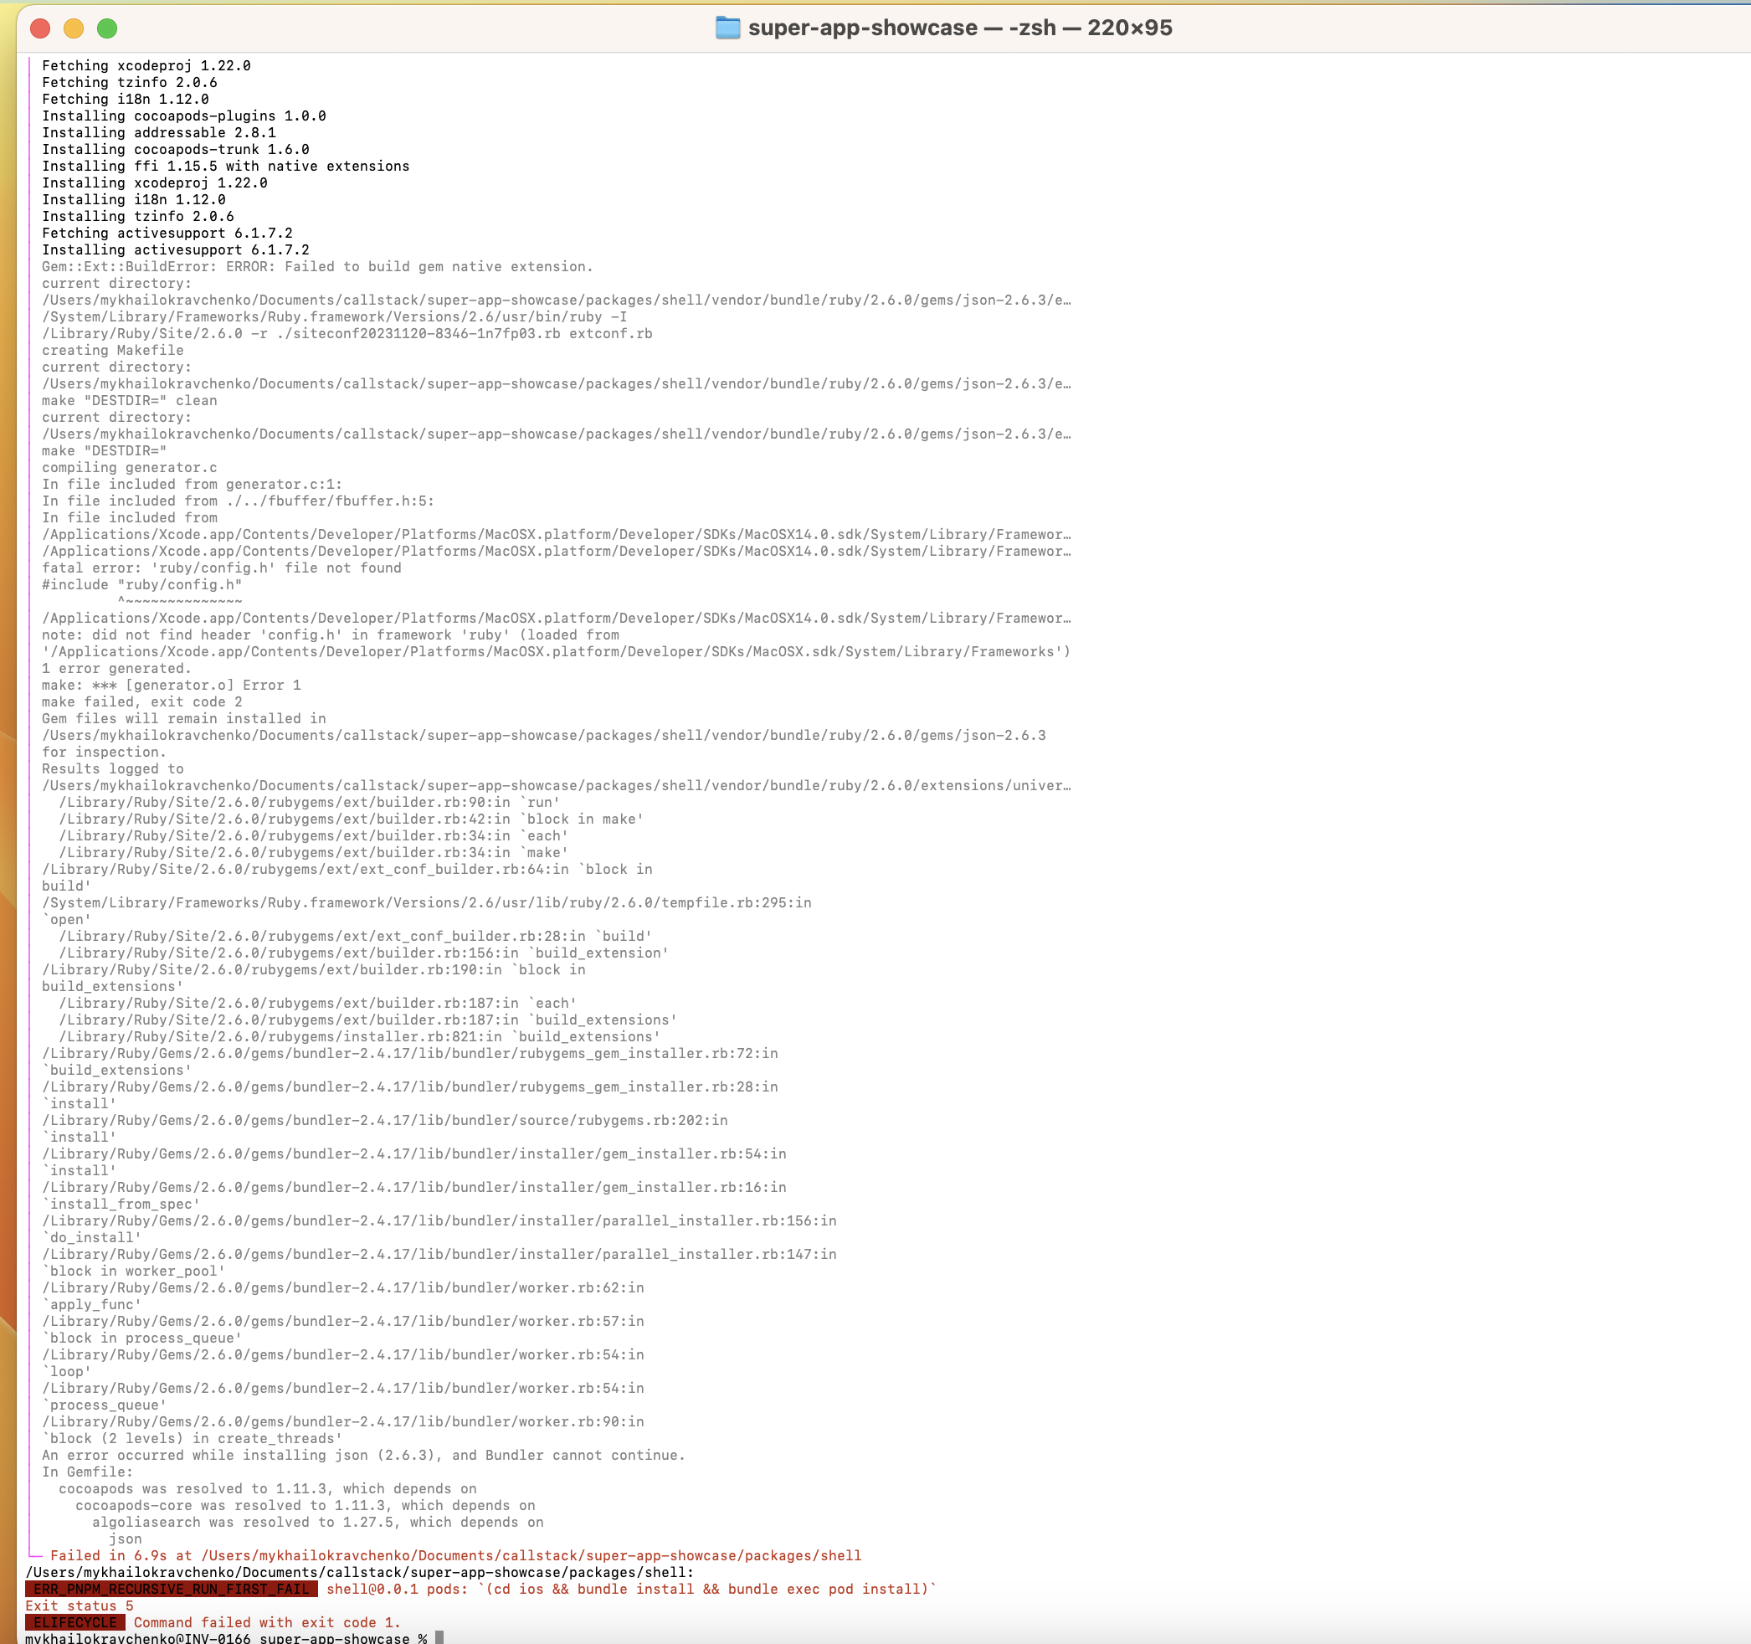Select the 'creating Makefile' output line
The image size is (1751, 1644).
tap(113, 350)
